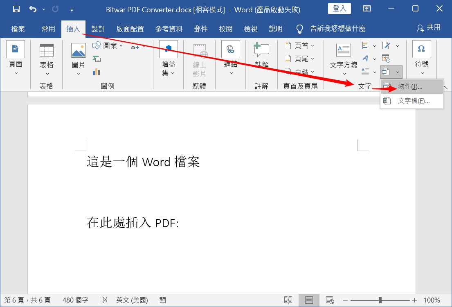Click the bar chart icon
The image size is (452, 307).
96,72
